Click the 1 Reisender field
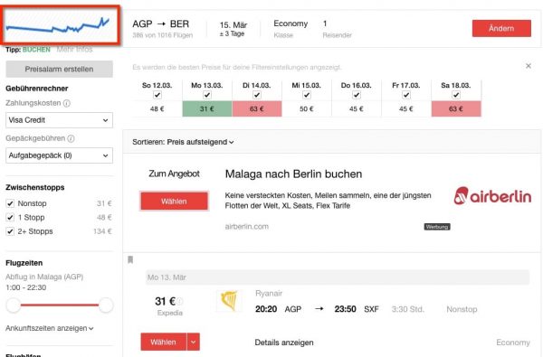Screen dimensions: 543x357 [337, 28]
